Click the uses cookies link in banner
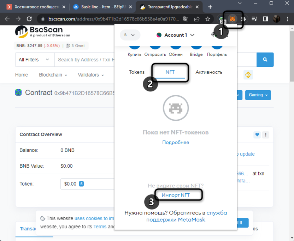This screenshot has height=241, width=294. pos(94,218)
